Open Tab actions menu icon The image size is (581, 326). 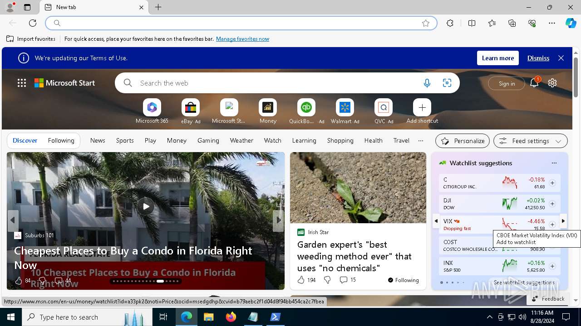(27, 7)
